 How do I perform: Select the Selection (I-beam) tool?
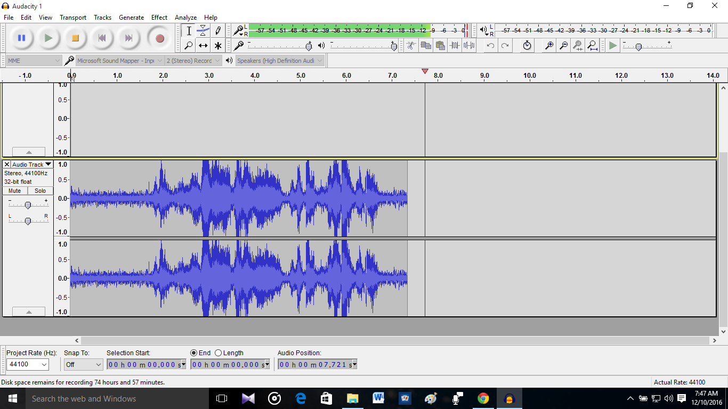point(189,31)
